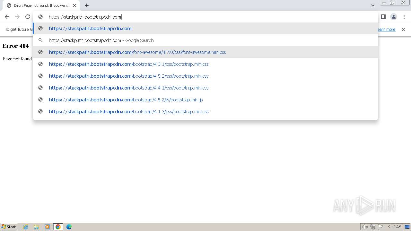The height and width of the screenshot is (231, 411).
Task: Click the Chrome taskbar icon
Action: click(58, 227)
